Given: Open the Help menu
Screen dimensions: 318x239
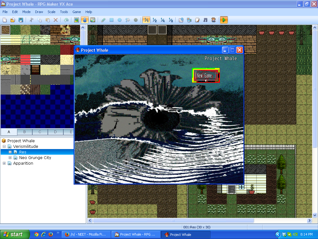Looking at the screenshot, I should [89, 12].
